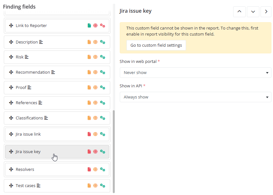Click the globe icon on the Description field

coord(95,42)
